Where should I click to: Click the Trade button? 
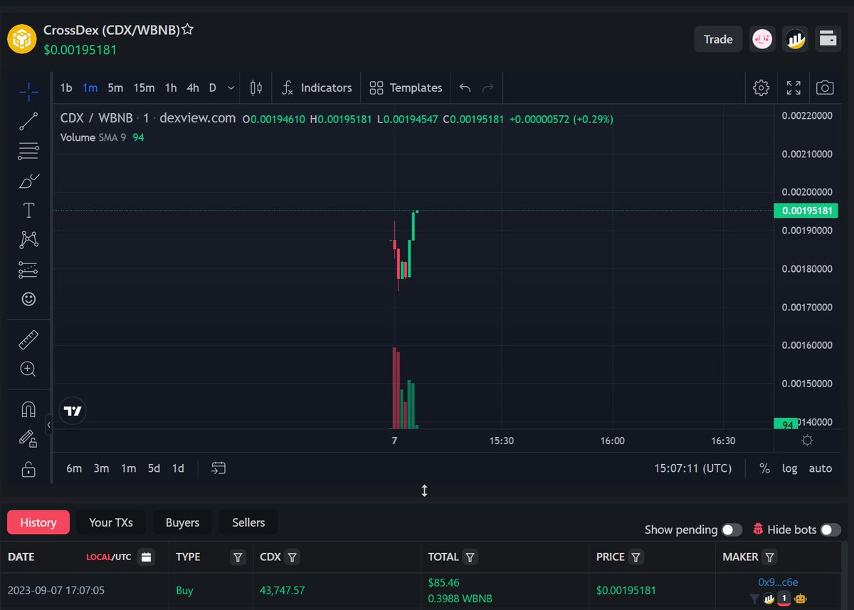click(717, 39)
